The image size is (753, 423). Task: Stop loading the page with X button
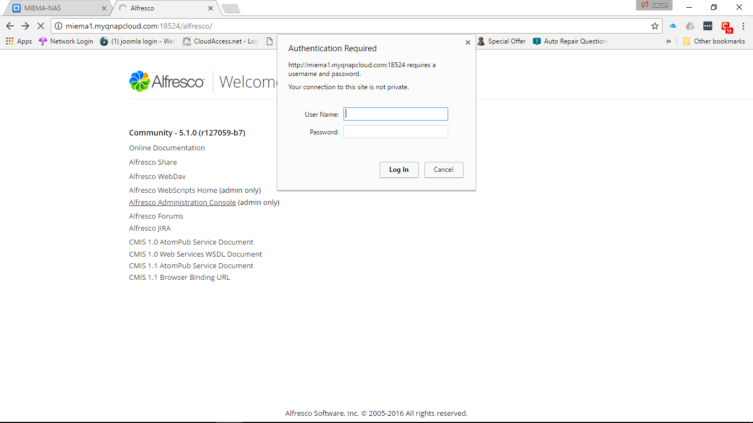[40, 26]
